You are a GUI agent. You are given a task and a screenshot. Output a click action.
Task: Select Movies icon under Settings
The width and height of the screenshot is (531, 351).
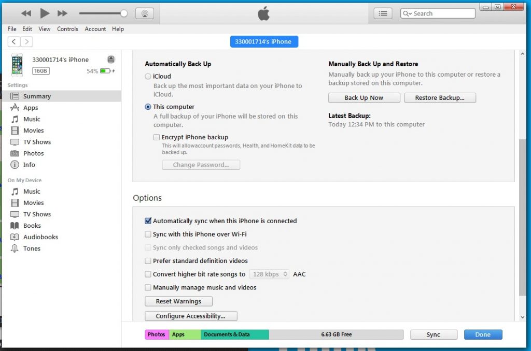click(15, 130)
